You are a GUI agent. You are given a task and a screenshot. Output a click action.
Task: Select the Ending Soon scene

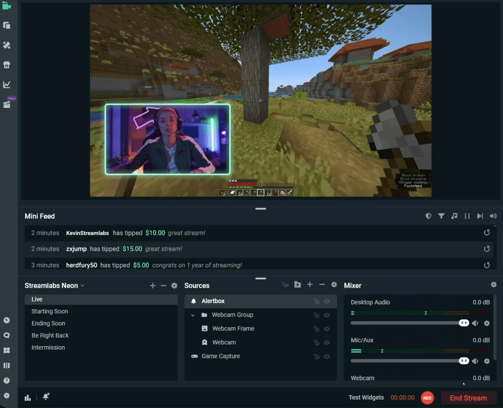pyautogui.click(x=101, y=323)
